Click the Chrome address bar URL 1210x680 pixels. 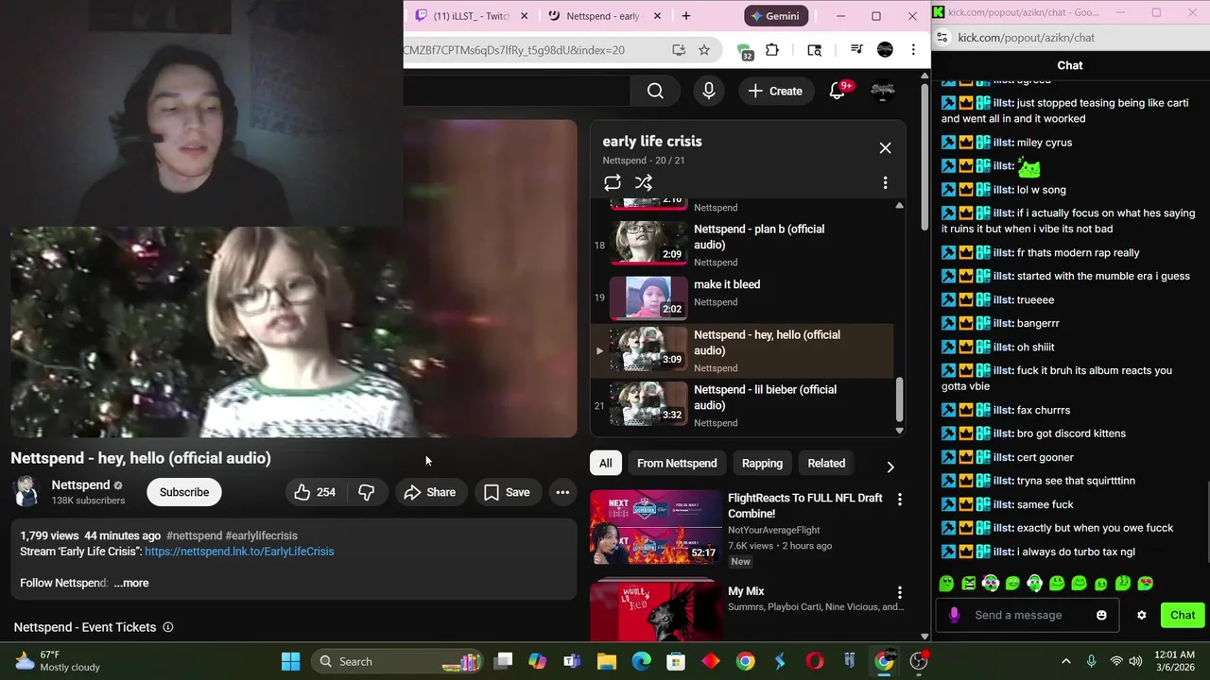(x=515, y=50)
